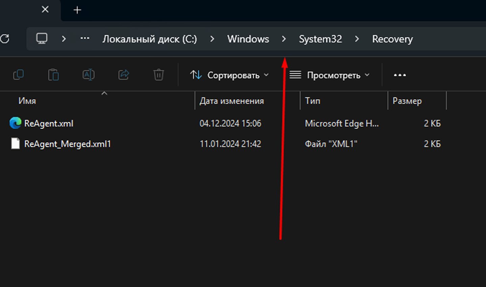486x287 pixels.
Task: Expand chevron between System32 and Recovery
Action: pyautogui.click(x=357, y=39)
